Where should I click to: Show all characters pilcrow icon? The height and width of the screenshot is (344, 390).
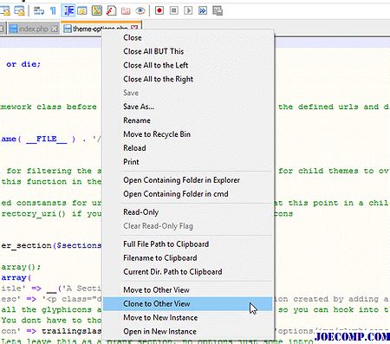click(53, 10)
